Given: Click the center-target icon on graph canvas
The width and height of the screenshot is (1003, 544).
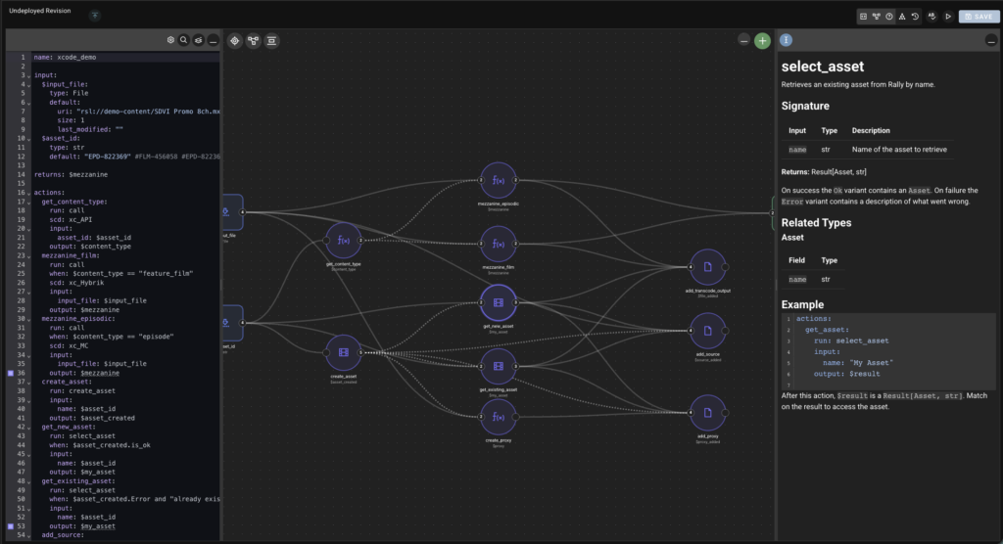Looking at the screenshot, I should (234, 40).
